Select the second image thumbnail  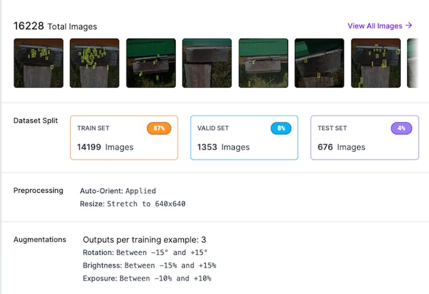coord(94,63)
